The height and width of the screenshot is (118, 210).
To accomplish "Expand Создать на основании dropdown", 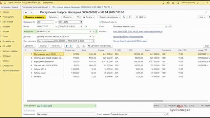I will click(109, 17).
